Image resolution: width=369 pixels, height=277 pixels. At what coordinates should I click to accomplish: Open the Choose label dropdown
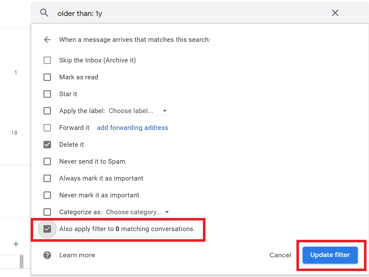tap(138, 111)
